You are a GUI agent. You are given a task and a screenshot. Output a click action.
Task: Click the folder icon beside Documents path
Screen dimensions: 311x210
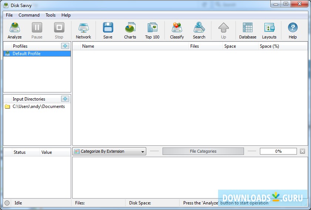coord(7,106)
